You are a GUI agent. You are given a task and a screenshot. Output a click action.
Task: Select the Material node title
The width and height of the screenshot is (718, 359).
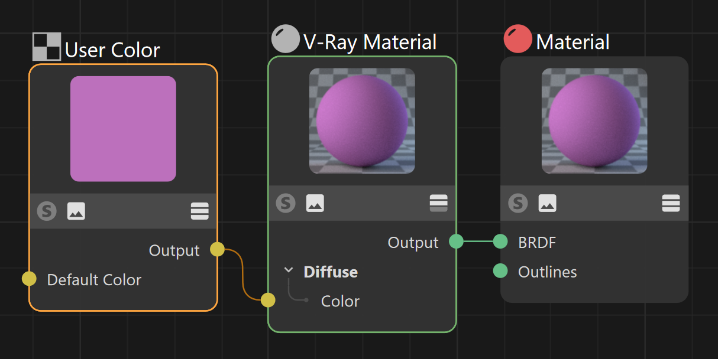click(573, 42)
